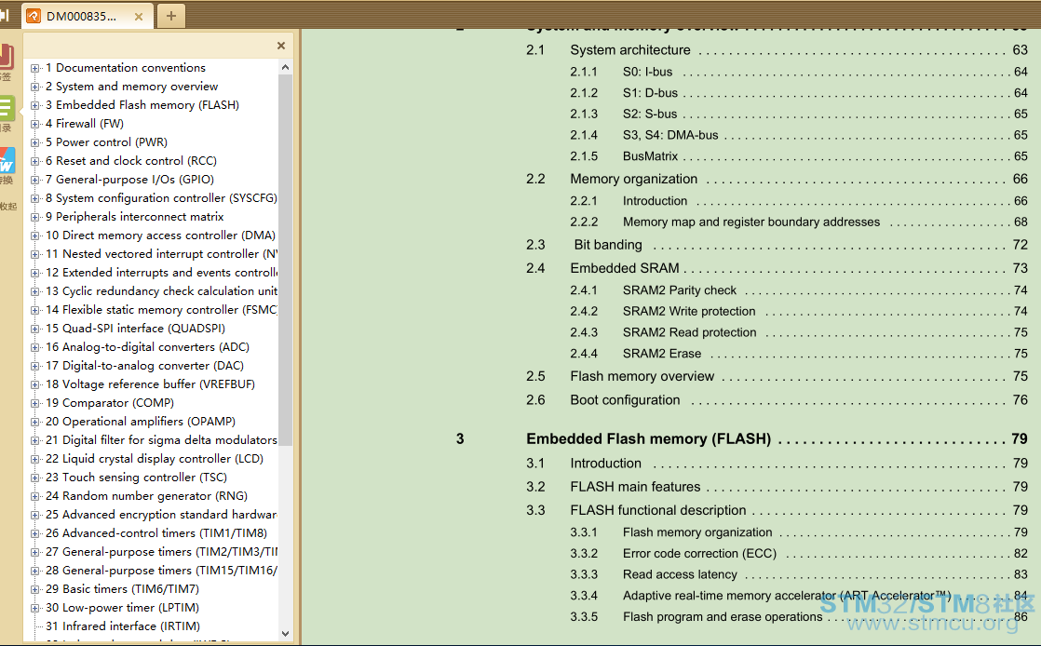The width and height of the screenshot is (1041, 646).
Task: Go to 2.4 Embedded SRAM entry
Action: (x=777, y=267)
